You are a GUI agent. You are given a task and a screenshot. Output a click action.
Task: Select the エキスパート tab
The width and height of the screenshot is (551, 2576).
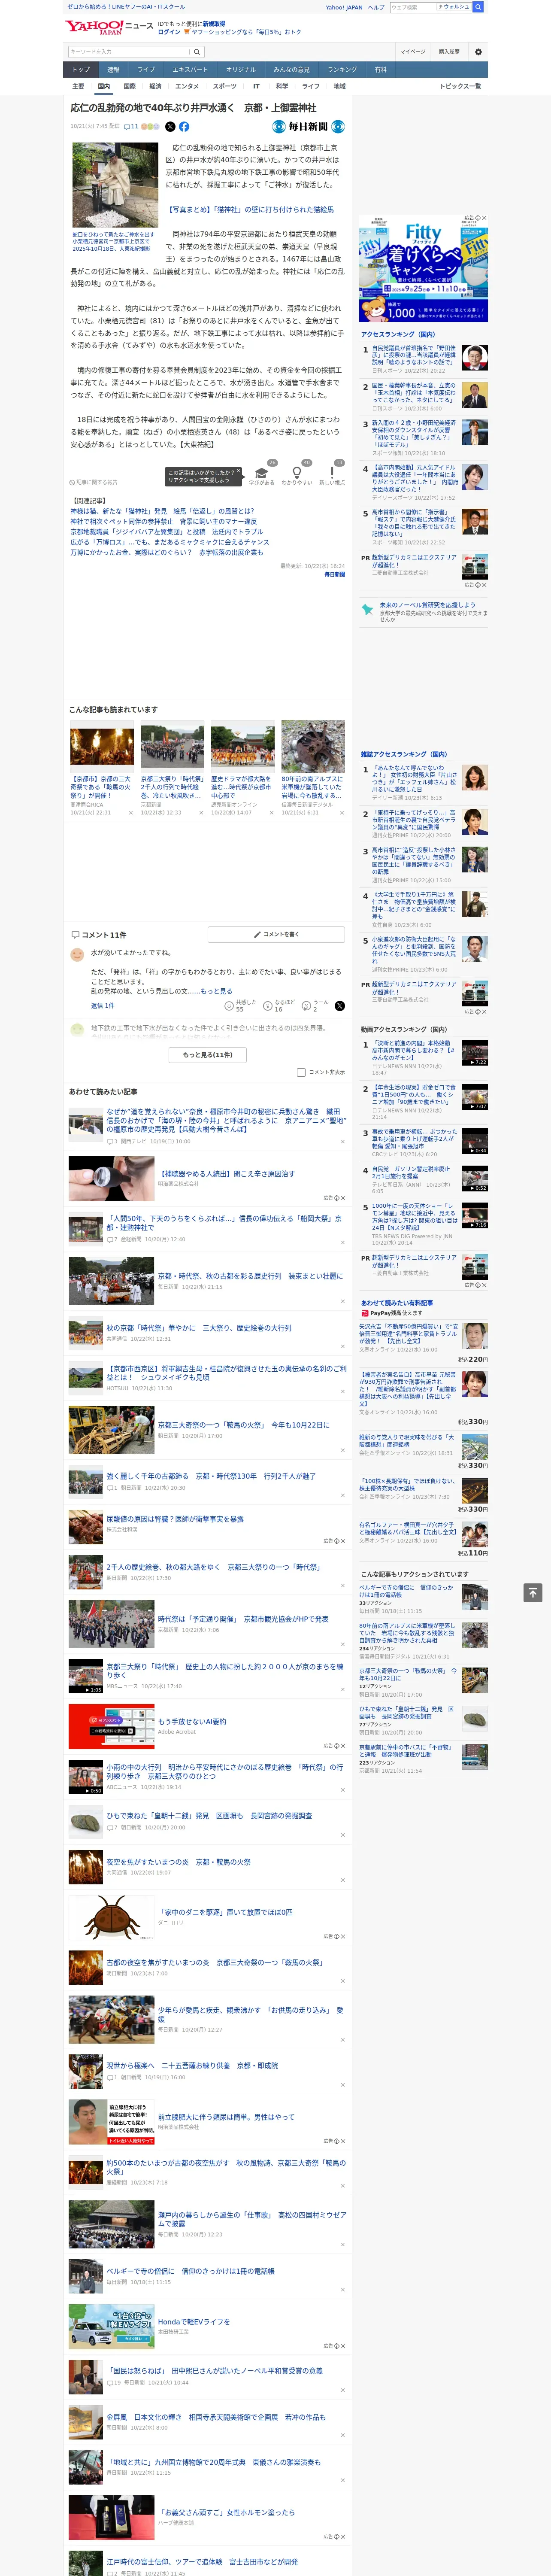click(x=190, y=69)
